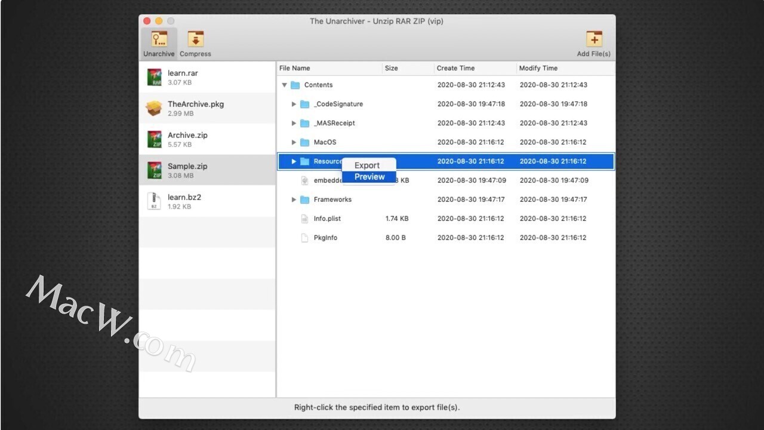
Task: Click the Frameworks folder icon
Action: [304, 199]
